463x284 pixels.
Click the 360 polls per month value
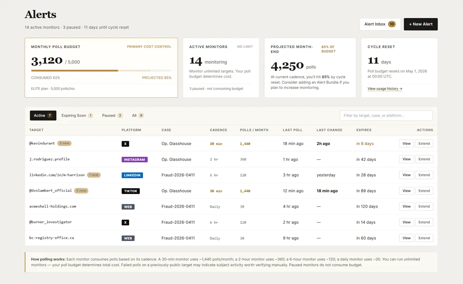[243, 159]
